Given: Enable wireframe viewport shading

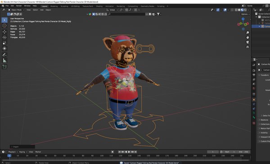Looking at the screenshot, I should pyautogui.click(x=236, y=10).
